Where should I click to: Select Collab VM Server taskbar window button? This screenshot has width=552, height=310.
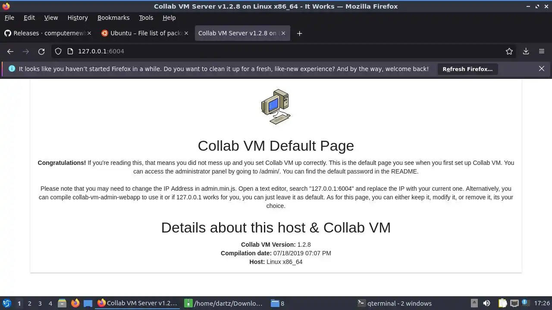pos(138,303)
